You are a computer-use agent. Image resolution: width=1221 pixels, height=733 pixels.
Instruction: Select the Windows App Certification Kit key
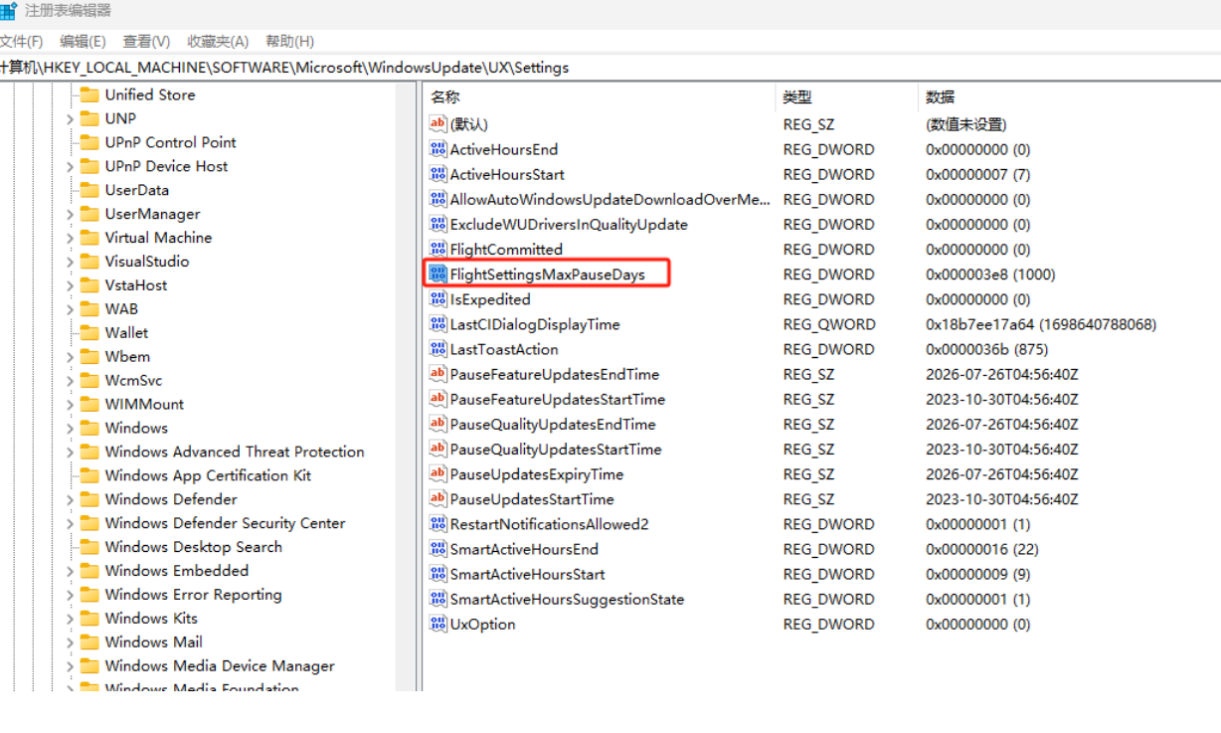[x=208, y=475]
